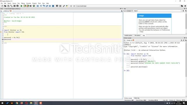
Task: Open the print toolbar icon
Action: [18, 6]
